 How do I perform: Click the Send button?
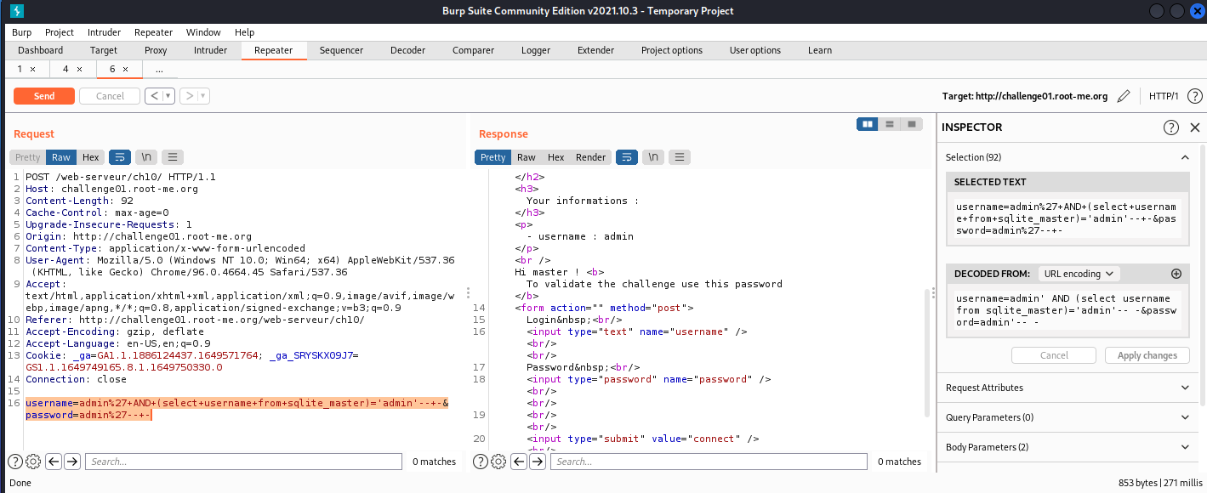point(44,96)
